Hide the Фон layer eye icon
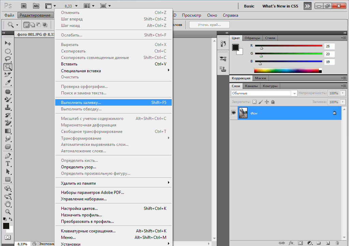349x246 pixels. pyautogui.click(x=234, y=112)
